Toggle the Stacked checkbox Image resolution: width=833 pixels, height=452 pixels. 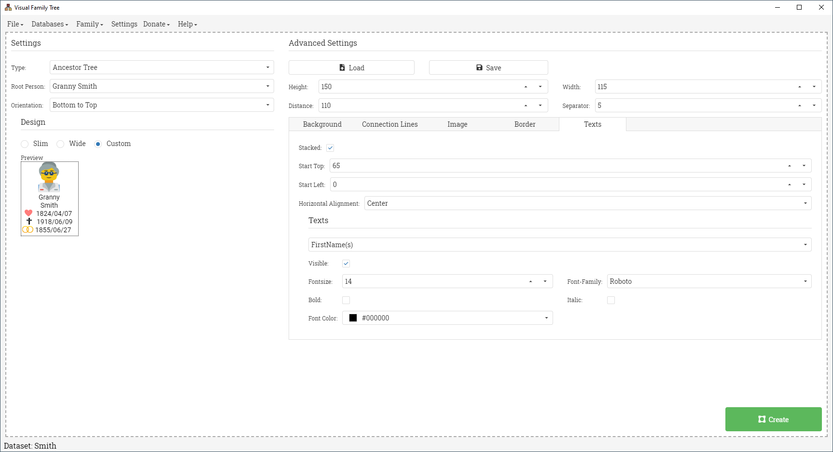pyautogui.click(x=330, y=148)
